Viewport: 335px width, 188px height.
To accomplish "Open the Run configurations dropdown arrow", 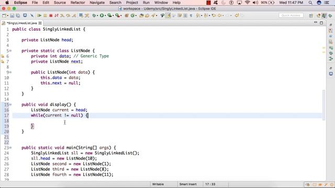I will 105,16.
